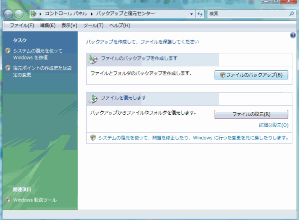The height and width of the screenshot is (220, 299).
Task: Click shield icon beside 復元ポイントの作成
Action: point(8,68)
